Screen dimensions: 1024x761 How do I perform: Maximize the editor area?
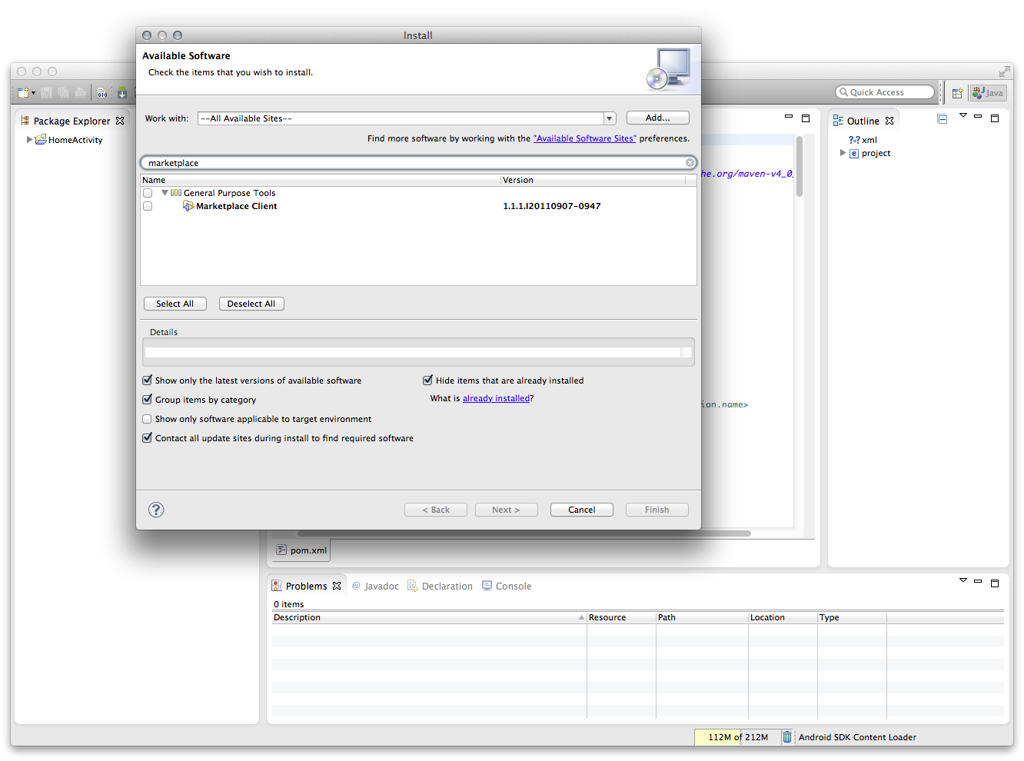(x=806, y=118)
